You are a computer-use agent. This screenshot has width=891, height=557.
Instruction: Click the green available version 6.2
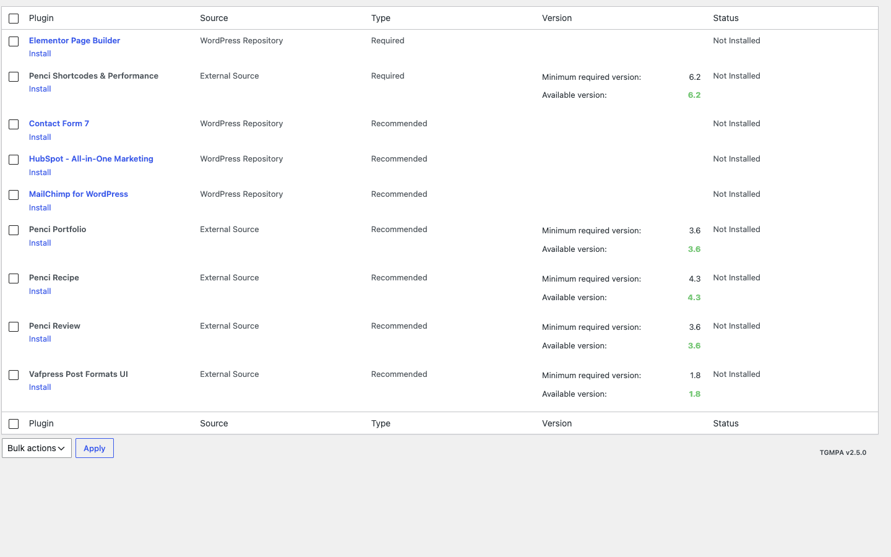tap(694, 95)
